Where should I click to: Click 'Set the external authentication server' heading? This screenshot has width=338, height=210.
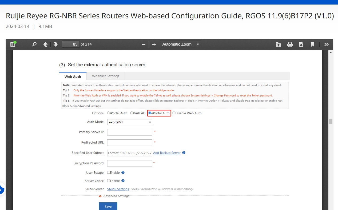coord(107,65)
